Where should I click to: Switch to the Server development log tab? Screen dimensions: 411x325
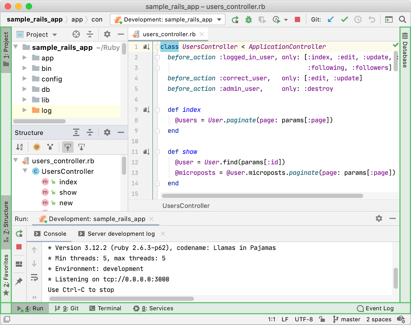point(121,234)
